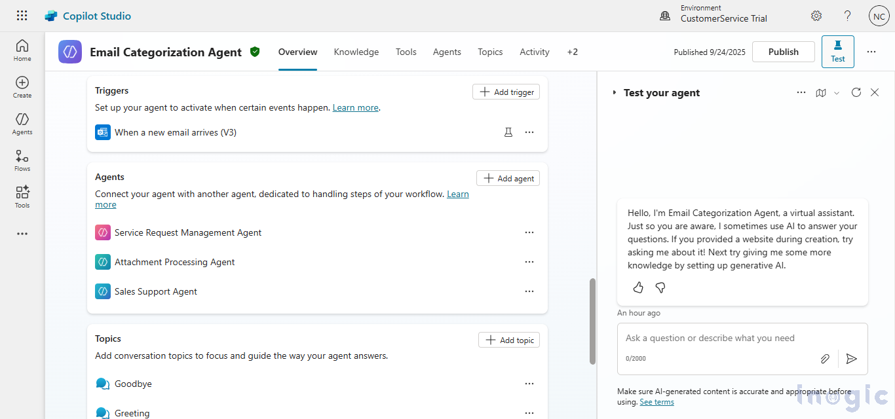
Task: Open Agents from the left navigation
Action: [x=22, y=124]
